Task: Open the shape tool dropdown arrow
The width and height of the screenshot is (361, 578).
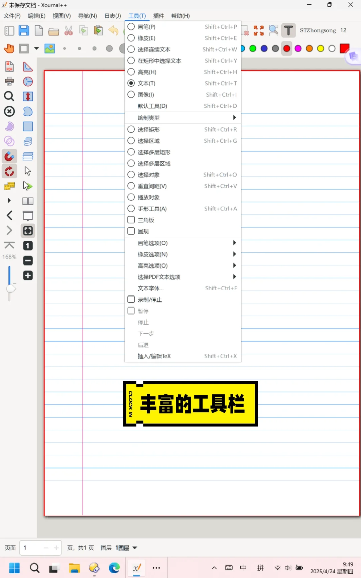Action: pos(36,48)
